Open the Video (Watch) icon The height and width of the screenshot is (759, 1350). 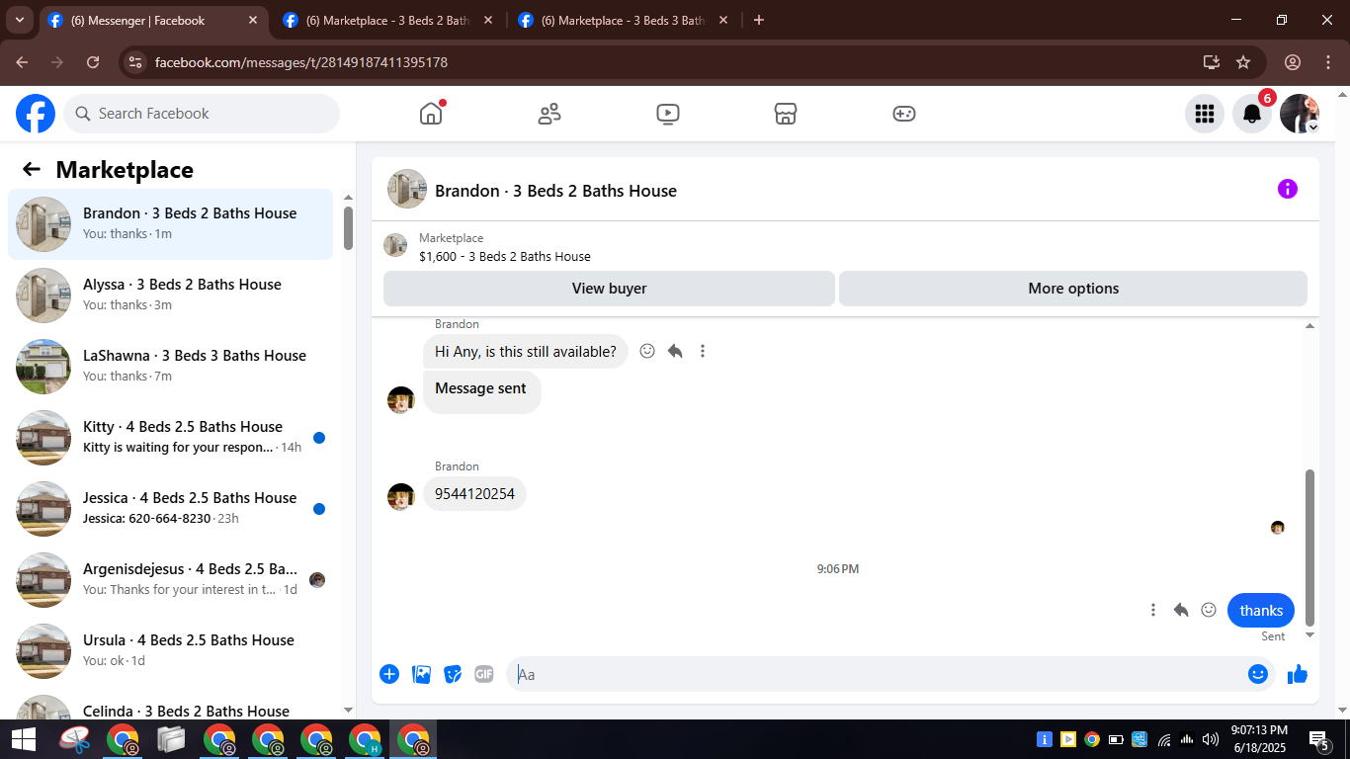click(x=668, y=114)
